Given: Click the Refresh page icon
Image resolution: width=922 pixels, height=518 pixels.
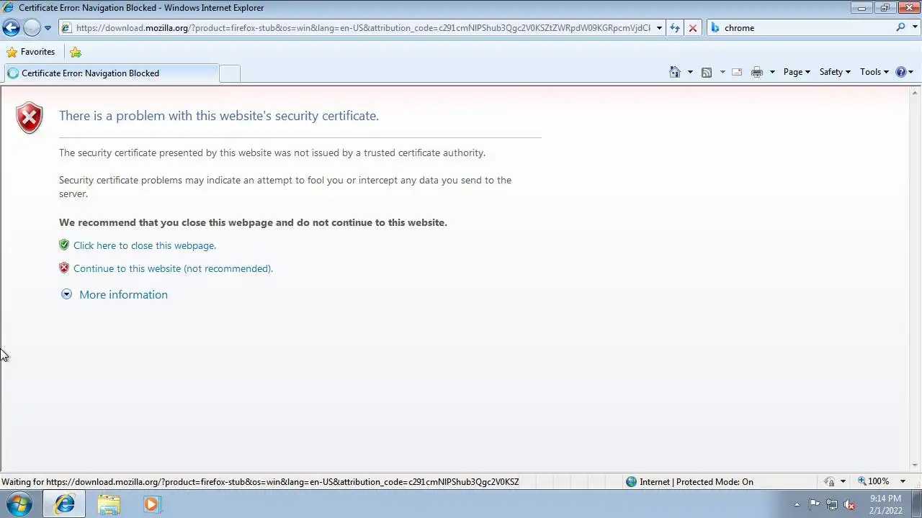Looking at the screenshot, I should (x=675, y=28).
